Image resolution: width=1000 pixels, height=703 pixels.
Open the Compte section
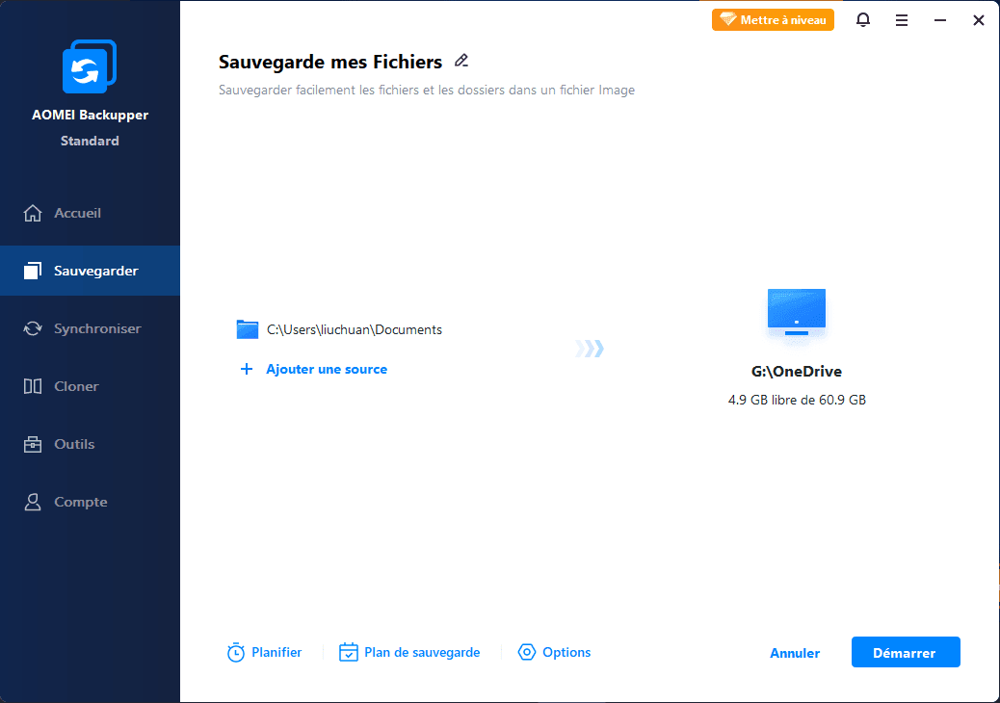click(90, 503)
